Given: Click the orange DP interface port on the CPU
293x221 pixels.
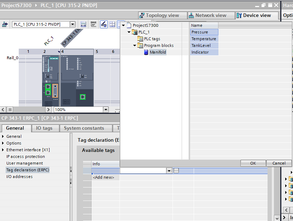Looking at the screenshot, I should tap(55, 91).
